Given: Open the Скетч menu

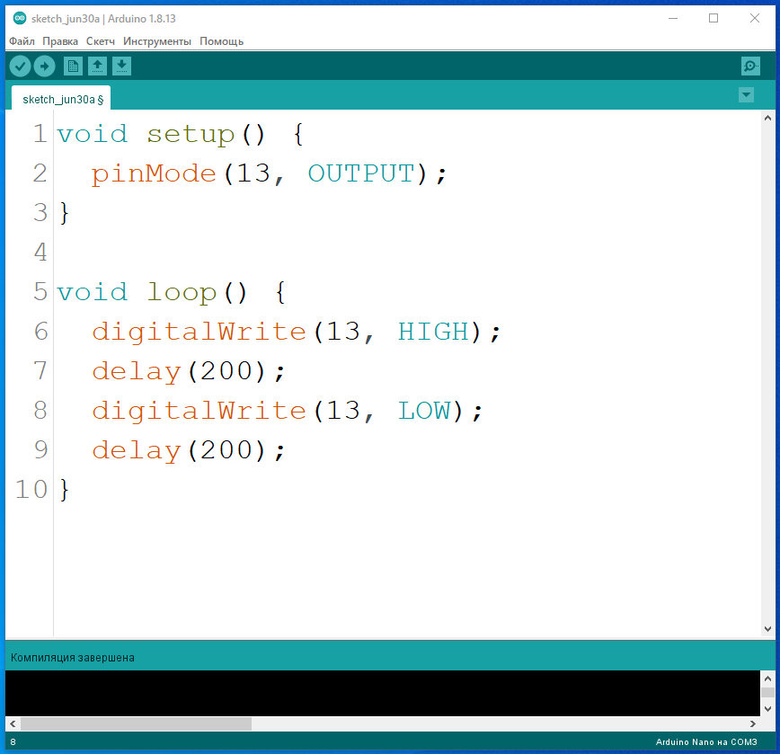Looking at the screenshot, I should [x=101, y=41].
